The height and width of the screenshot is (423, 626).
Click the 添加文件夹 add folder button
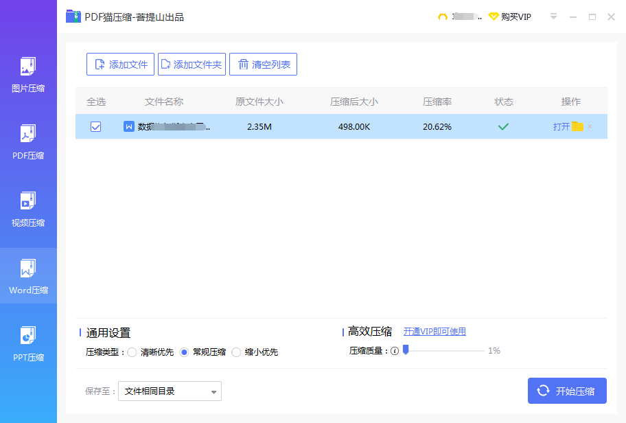coord(192,65)
